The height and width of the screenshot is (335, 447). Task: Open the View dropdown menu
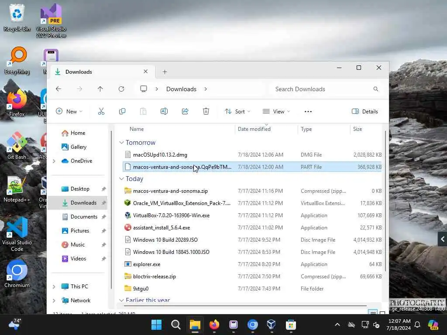(276, 111)
